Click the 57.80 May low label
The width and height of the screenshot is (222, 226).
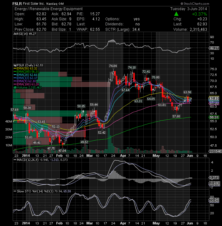tap(176, 116)
